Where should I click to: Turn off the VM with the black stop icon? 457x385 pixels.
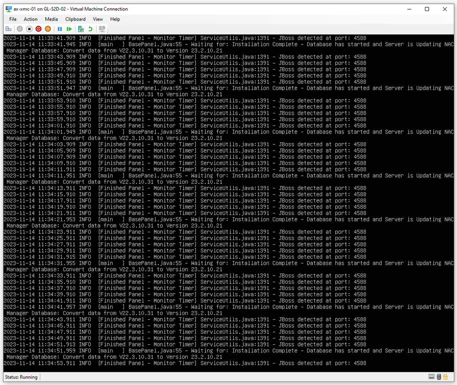pyautogui.click(x=29, y=29)
